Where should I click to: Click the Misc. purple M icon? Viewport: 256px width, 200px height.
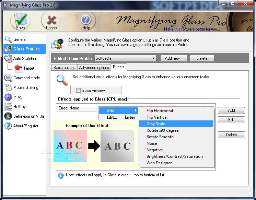click(x=8, y=97)
